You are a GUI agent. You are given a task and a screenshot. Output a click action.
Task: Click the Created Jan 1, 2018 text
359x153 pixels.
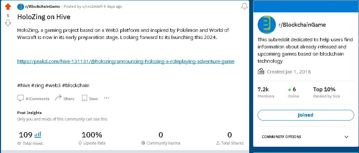click(x=289, y=72)
